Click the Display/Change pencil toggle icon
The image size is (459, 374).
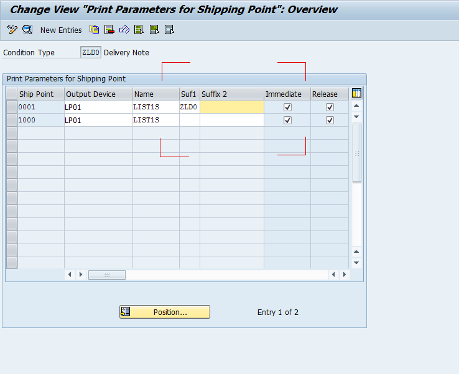(12, 30)
